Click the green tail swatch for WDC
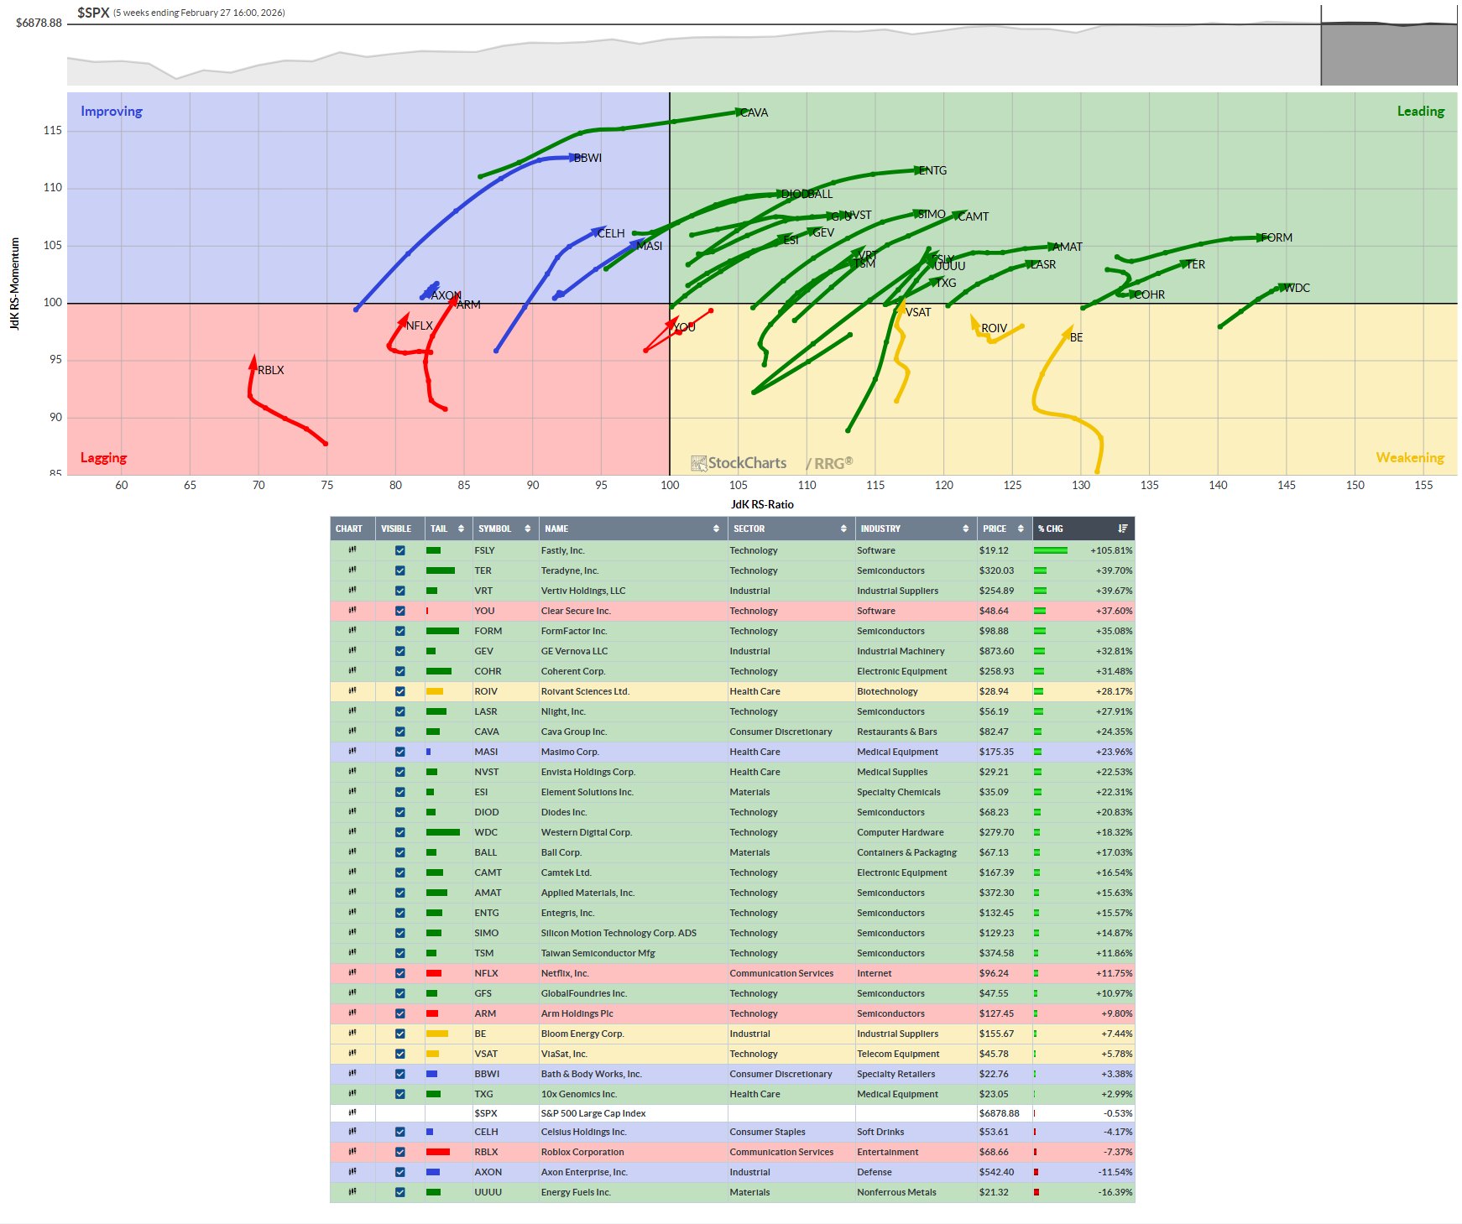 pyautogui.click(x=443, y=832)
